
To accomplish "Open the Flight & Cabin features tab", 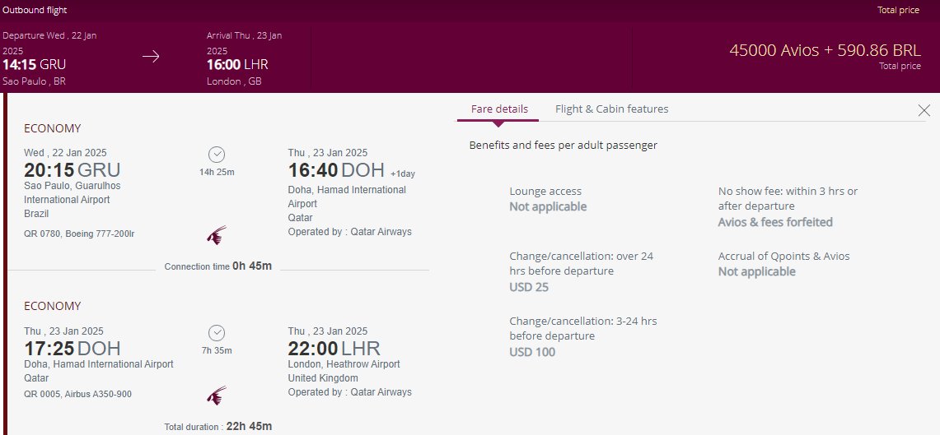I will 611,109.
